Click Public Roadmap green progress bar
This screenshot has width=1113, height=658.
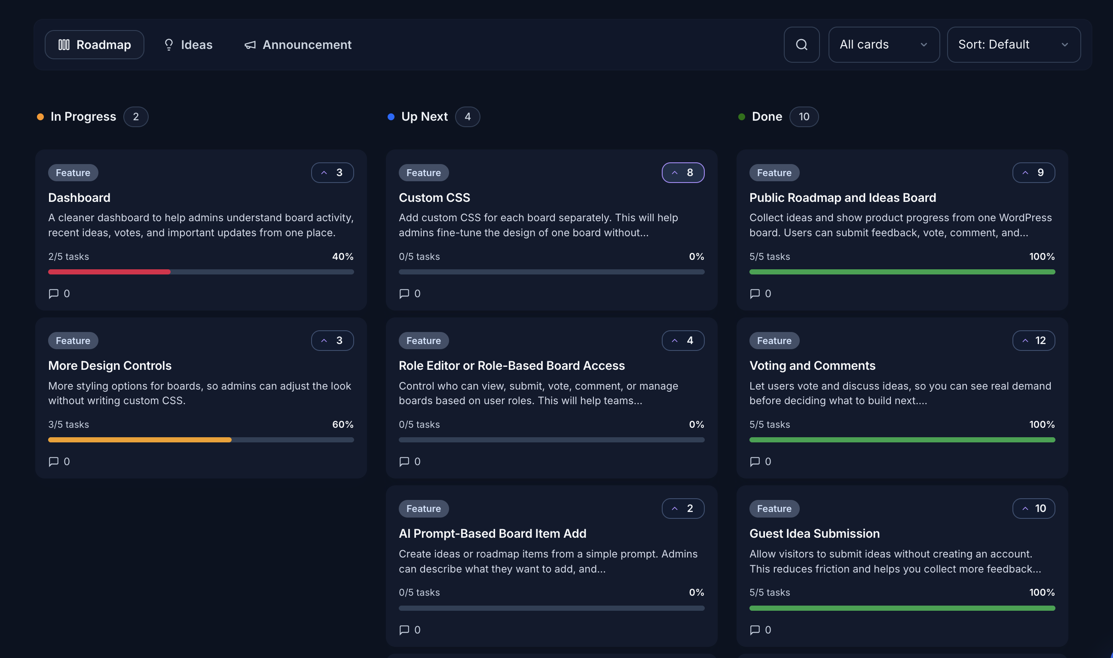tap(902, 272)
